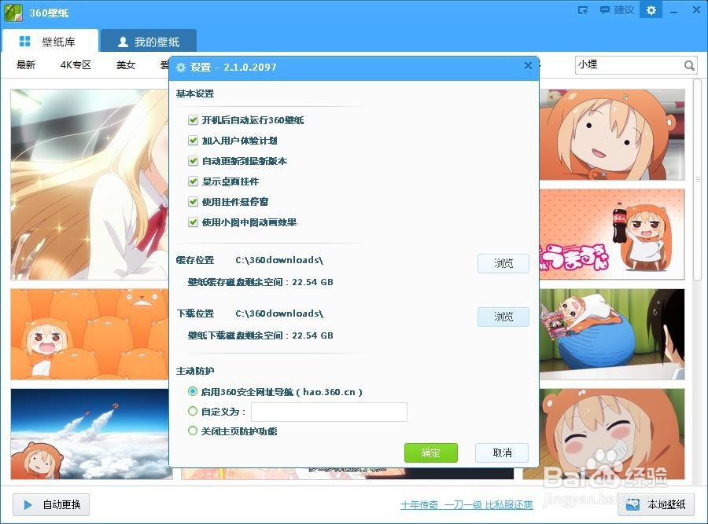Open the blonde girl wallpaper thumbnail
The image size is (708, 524).
point(90,185)
